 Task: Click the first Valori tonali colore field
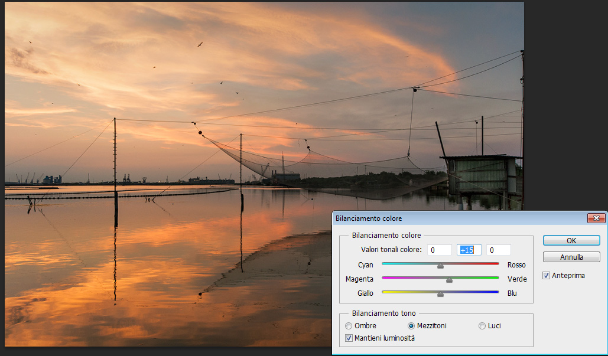[440, 250]
